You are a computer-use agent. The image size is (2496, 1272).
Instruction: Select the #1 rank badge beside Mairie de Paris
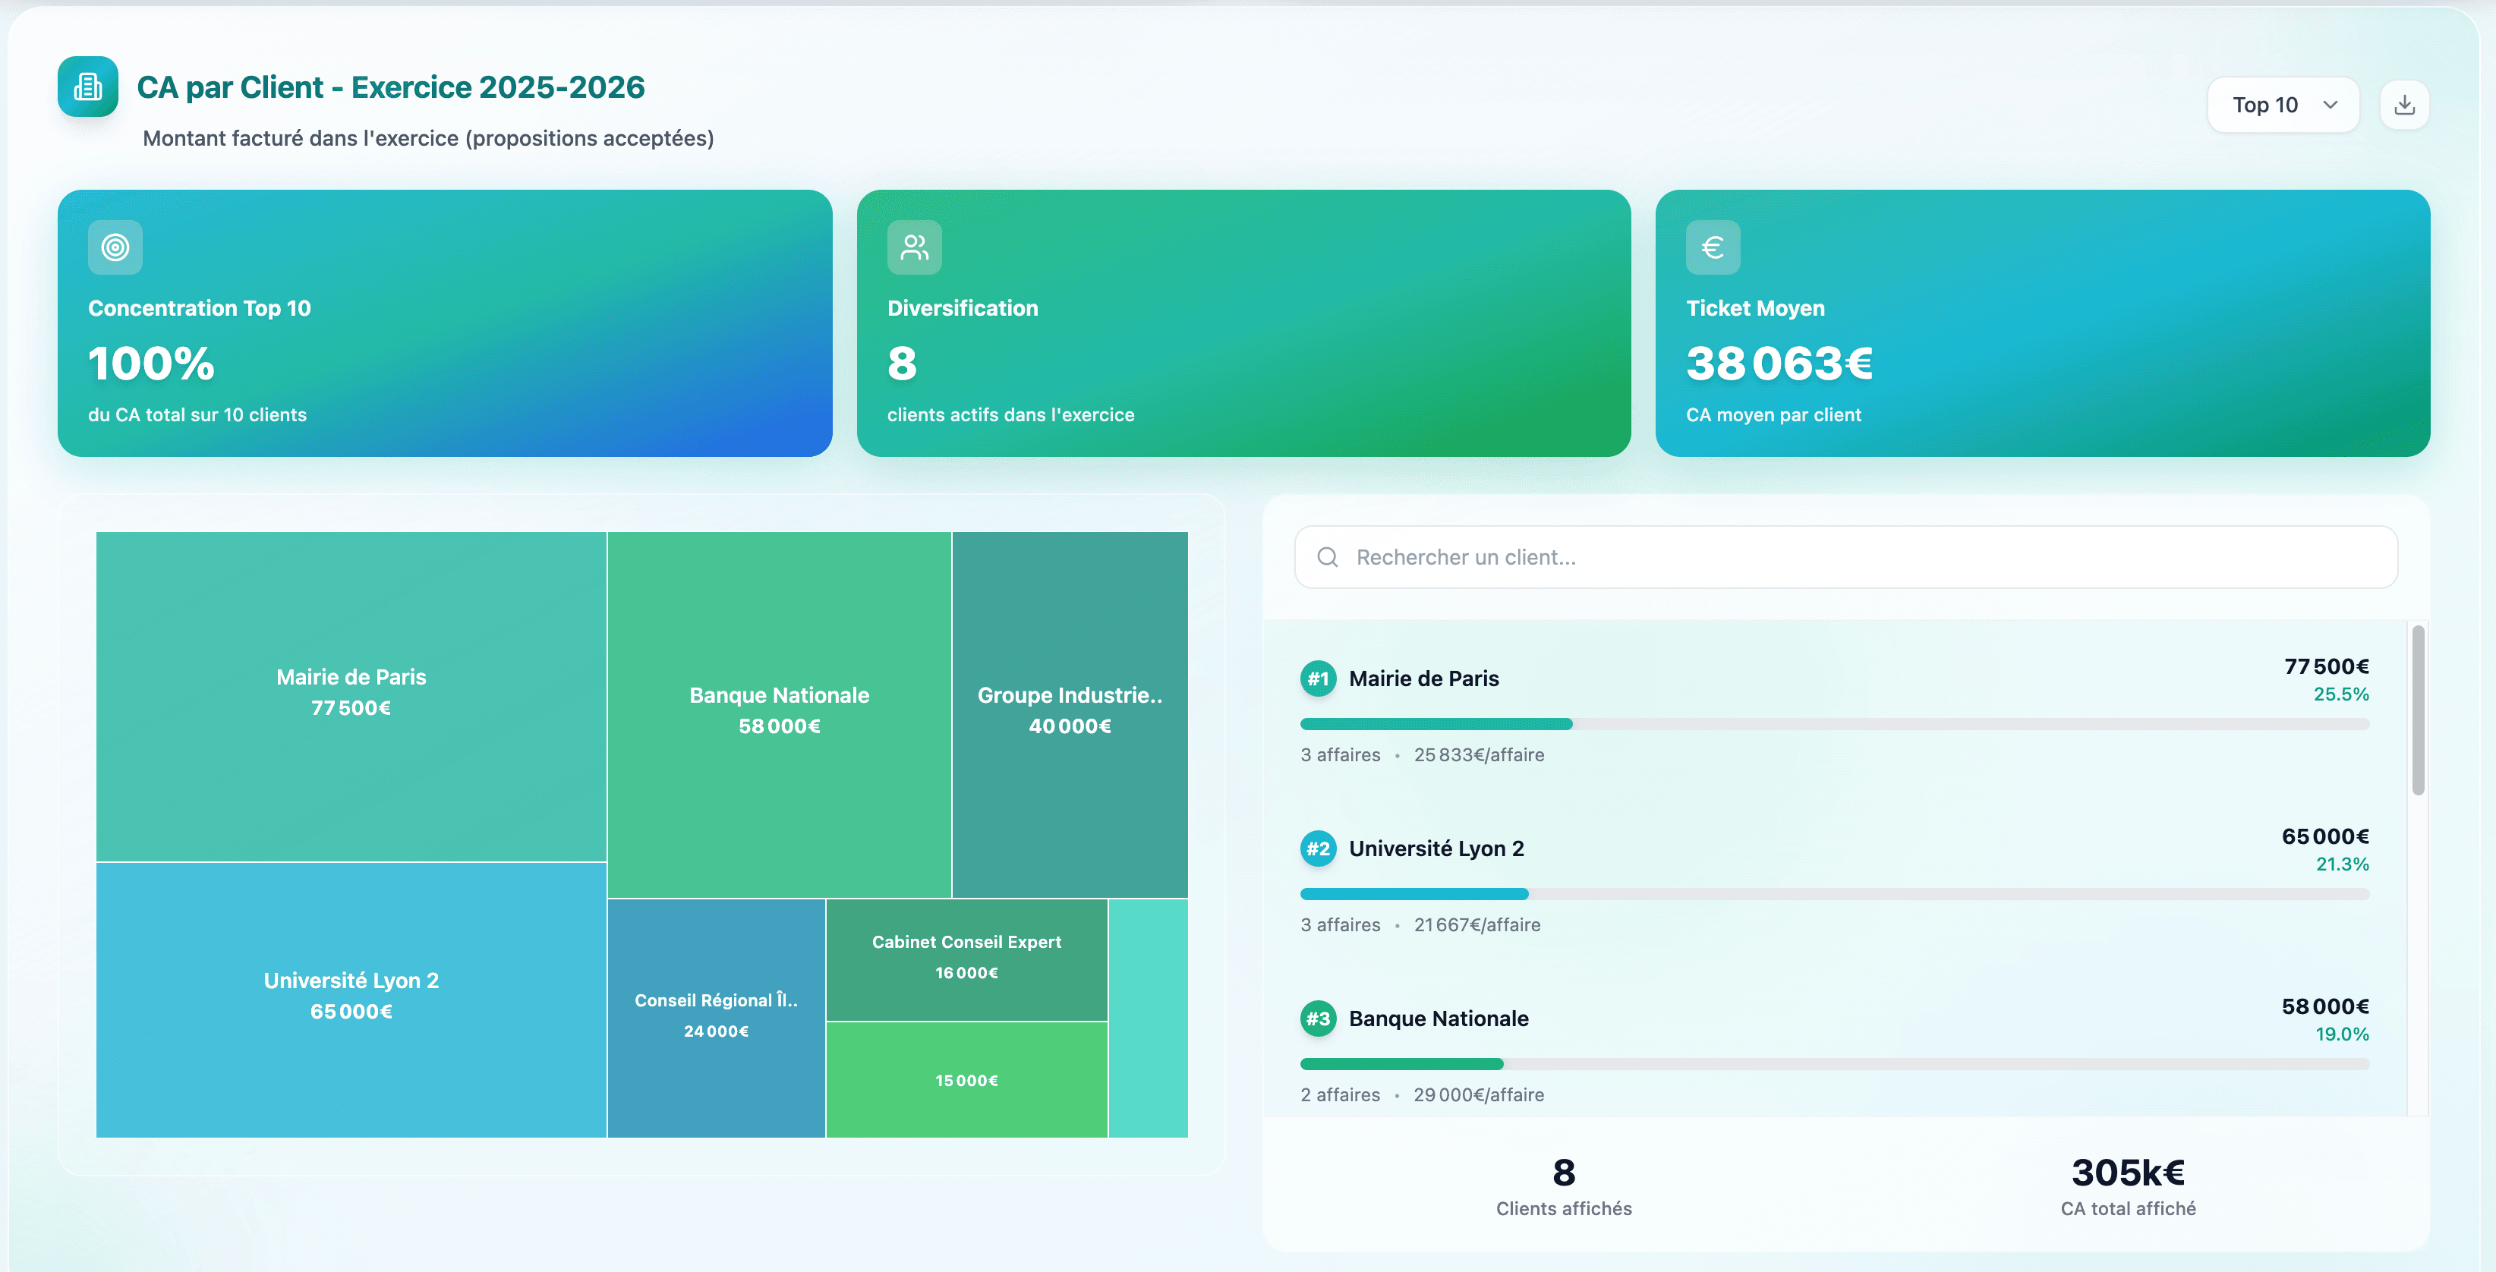click(1318, 679)
